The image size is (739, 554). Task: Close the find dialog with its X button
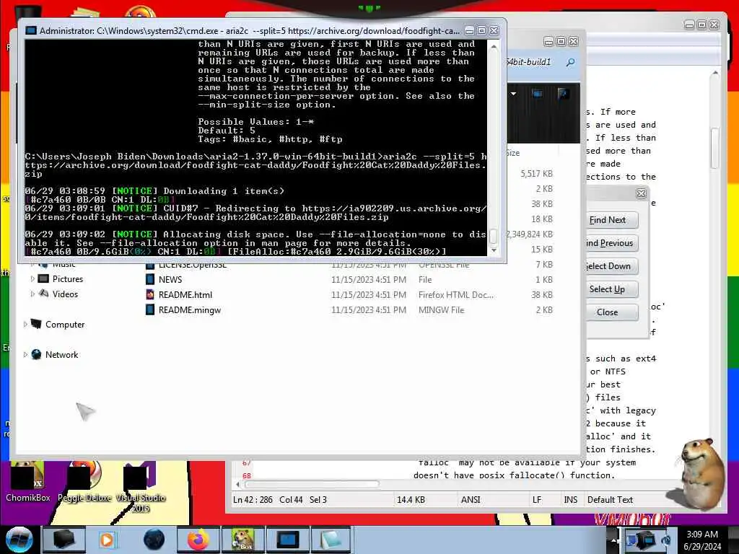point(641,193)
